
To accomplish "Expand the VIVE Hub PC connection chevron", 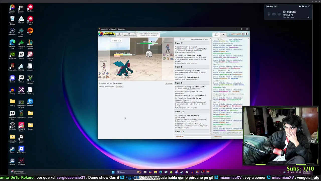I will pos(308,17).
